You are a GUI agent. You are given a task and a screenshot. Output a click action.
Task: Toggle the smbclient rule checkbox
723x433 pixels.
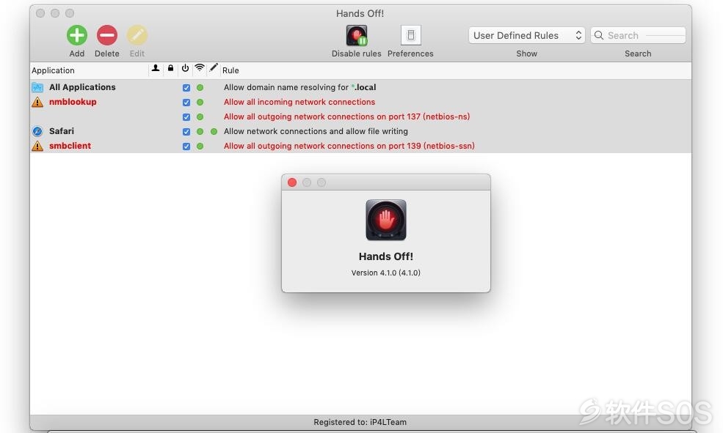[x=186, y=147]
